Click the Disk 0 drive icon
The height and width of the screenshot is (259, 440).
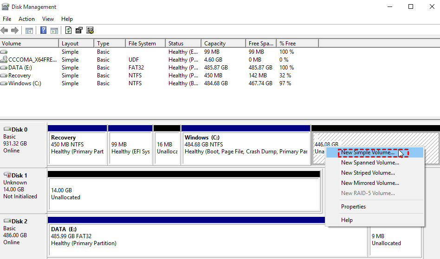(7, 129)
